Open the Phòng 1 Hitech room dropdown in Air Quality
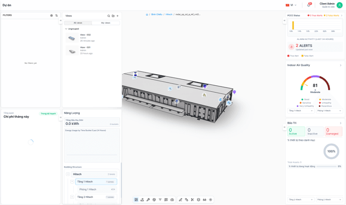This screenshot has width=346, height=205. click(x=329, y=111)
